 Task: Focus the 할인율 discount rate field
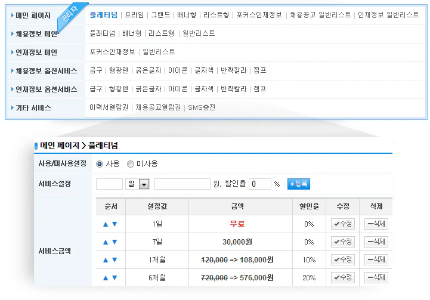[x=260, y=184]
